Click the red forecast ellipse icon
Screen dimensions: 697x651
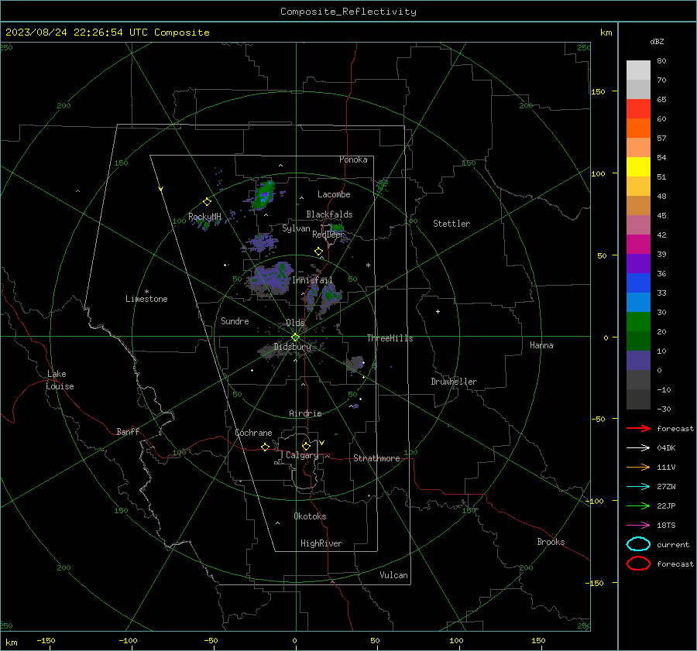tap(638, 564)
